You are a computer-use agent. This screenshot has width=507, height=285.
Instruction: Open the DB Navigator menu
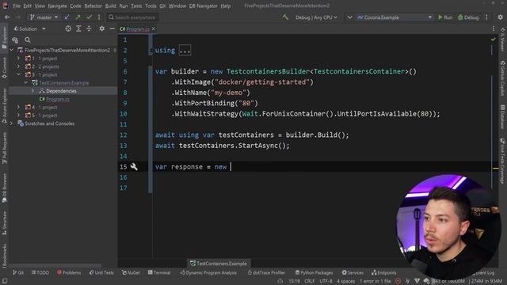pyautogui.click(x=203, y=6)
